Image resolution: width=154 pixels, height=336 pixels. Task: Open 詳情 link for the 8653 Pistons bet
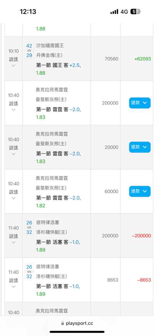point(13,280)
